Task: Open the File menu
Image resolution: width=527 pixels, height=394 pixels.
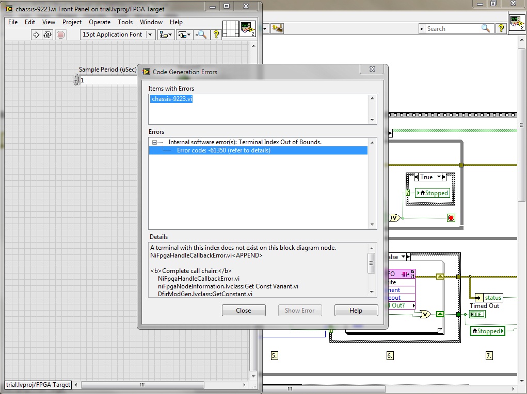Action: pos(13,22)
